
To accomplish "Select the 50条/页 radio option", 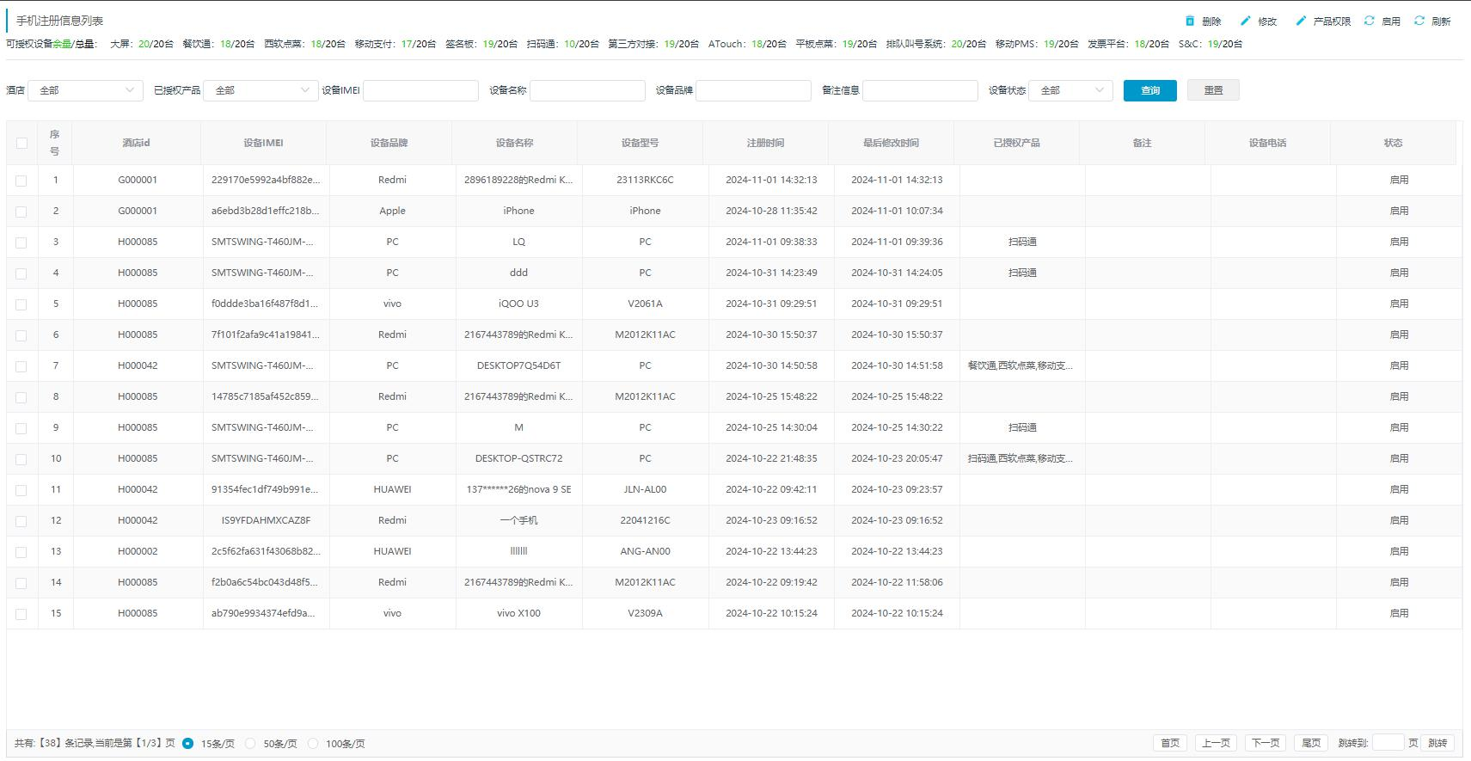I will tap(250, 744).
